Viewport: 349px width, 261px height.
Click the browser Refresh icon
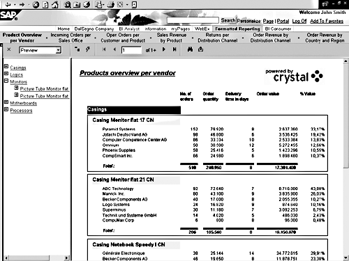[x=45, y=5]
